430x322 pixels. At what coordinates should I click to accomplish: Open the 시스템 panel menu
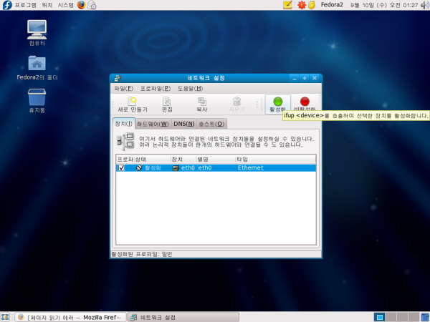coord(65,5)
